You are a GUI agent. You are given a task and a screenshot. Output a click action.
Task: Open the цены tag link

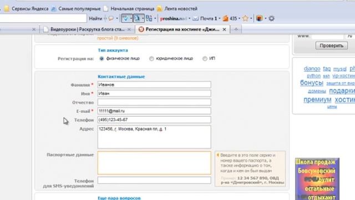[332, 107]
